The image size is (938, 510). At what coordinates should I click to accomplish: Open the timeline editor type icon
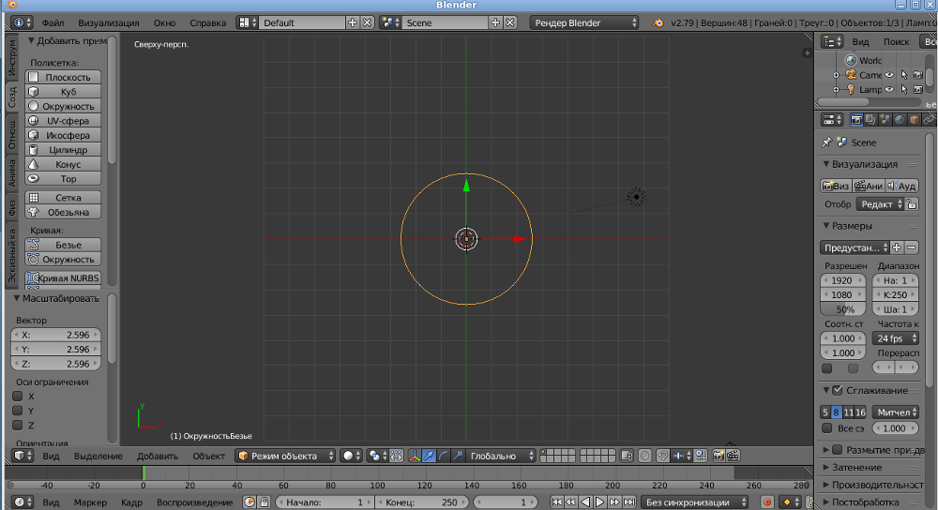point(23,502)
